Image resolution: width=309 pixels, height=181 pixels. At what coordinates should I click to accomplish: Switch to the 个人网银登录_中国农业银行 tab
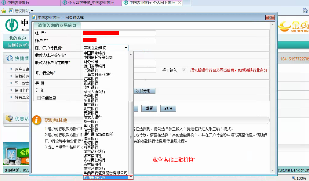click(91, 3)
